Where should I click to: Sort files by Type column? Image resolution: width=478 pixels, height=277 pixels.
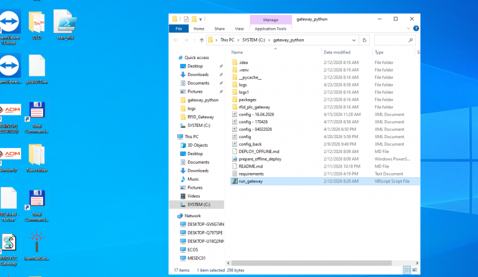[394, 52]
